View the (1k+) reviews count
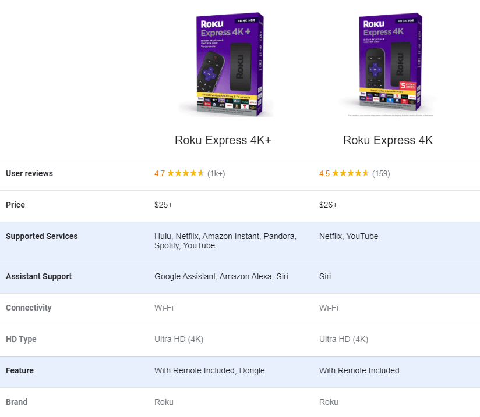This screenshot has height=417, width=480. point(216,173)
